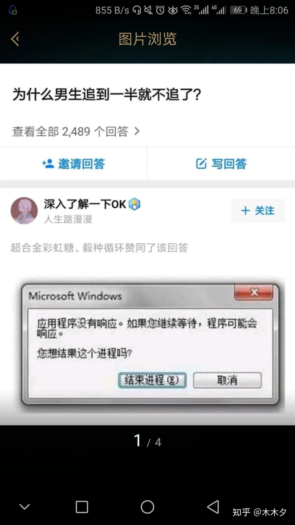Tap Android home circle button
This screenshot has height=525, width=295.
tap(147, 507)
